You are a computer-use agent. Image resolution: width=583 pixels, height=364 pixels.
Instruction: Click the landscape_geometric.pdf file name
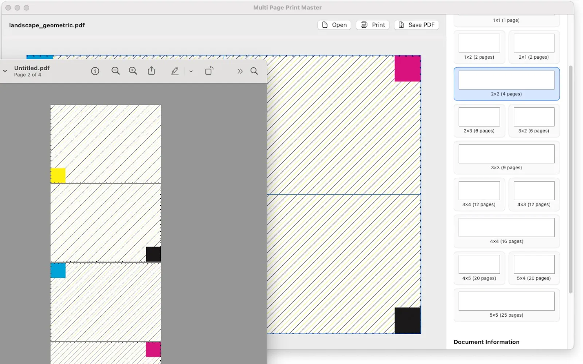[47, 25]
